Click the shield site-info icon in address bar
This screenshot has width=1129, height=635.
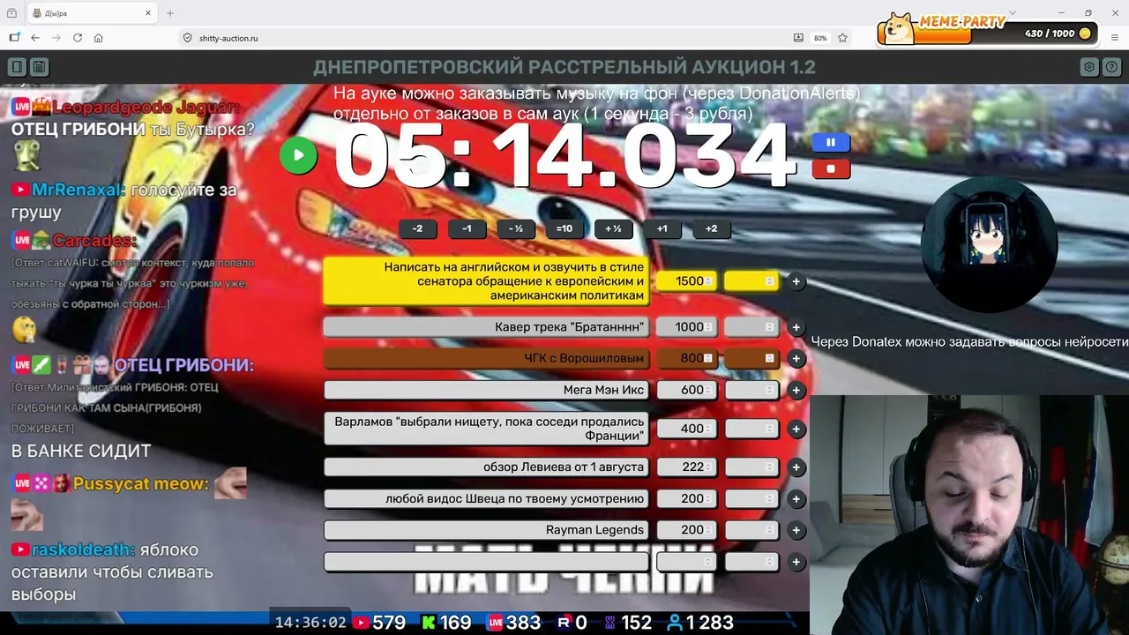tap(187, 38)
